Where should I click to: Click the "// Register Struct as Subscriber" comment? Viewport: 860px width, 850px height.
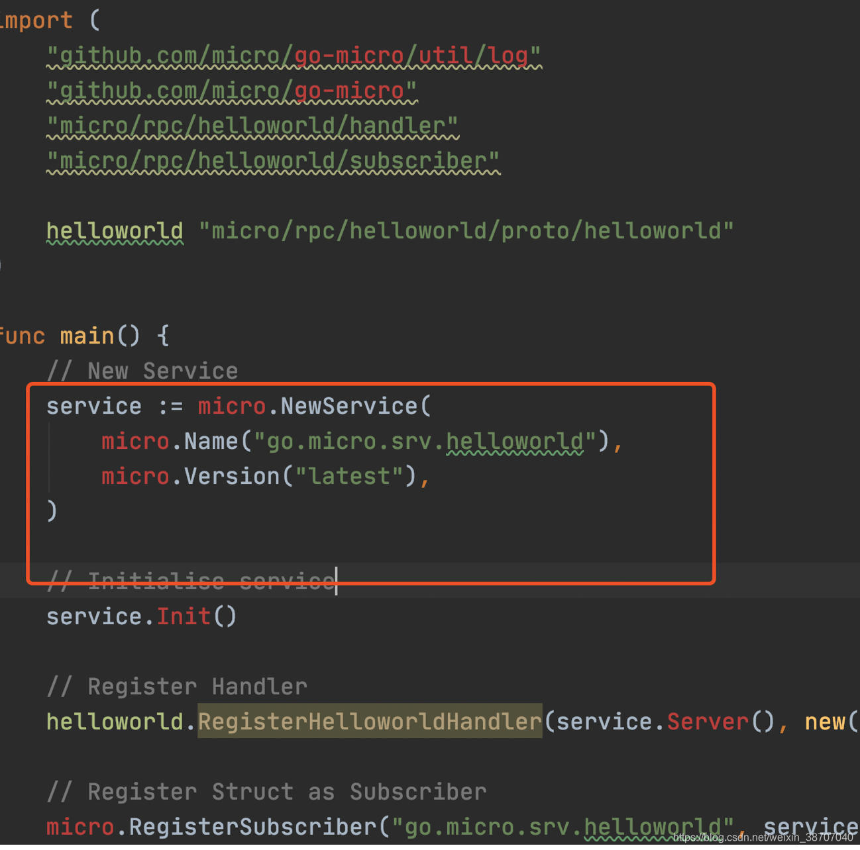click(x=266, y=792)
